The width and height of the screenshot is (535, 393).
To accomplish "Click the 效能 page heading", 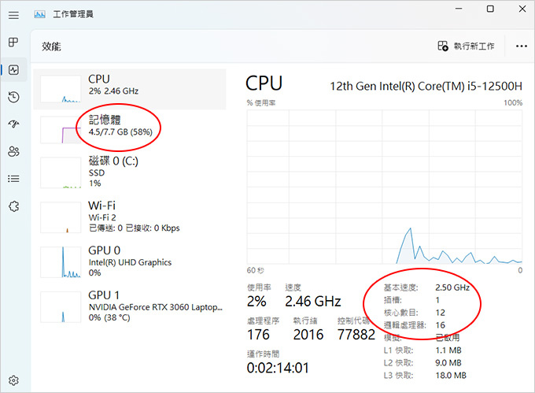I will click(51, 46).
